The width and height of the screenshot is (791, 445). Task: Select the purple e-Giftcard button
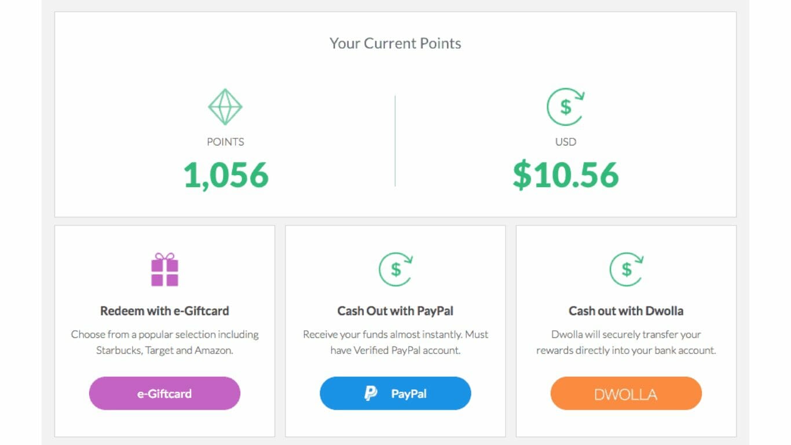pyautogui.click(x=164, y=393)
